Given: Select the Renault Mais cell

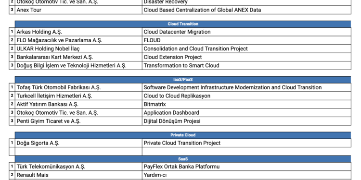Looking at the screenshot, I should coord(78,175).
